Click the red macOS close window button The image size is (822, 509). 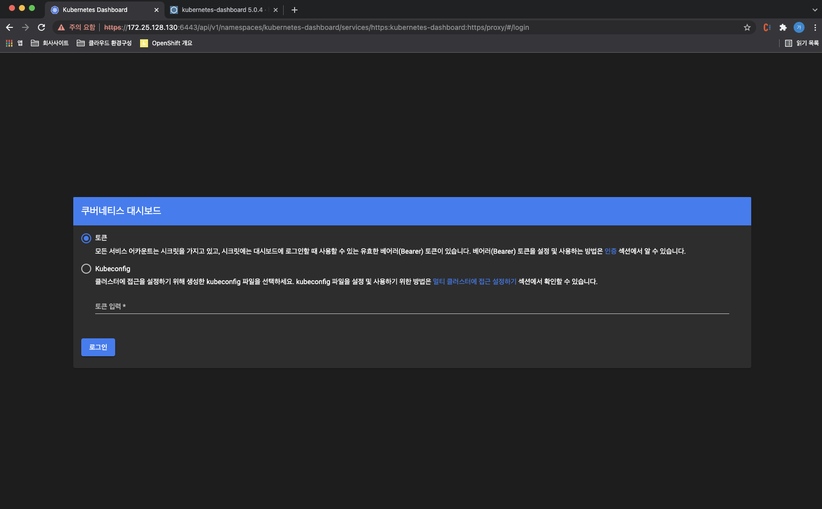12,8
